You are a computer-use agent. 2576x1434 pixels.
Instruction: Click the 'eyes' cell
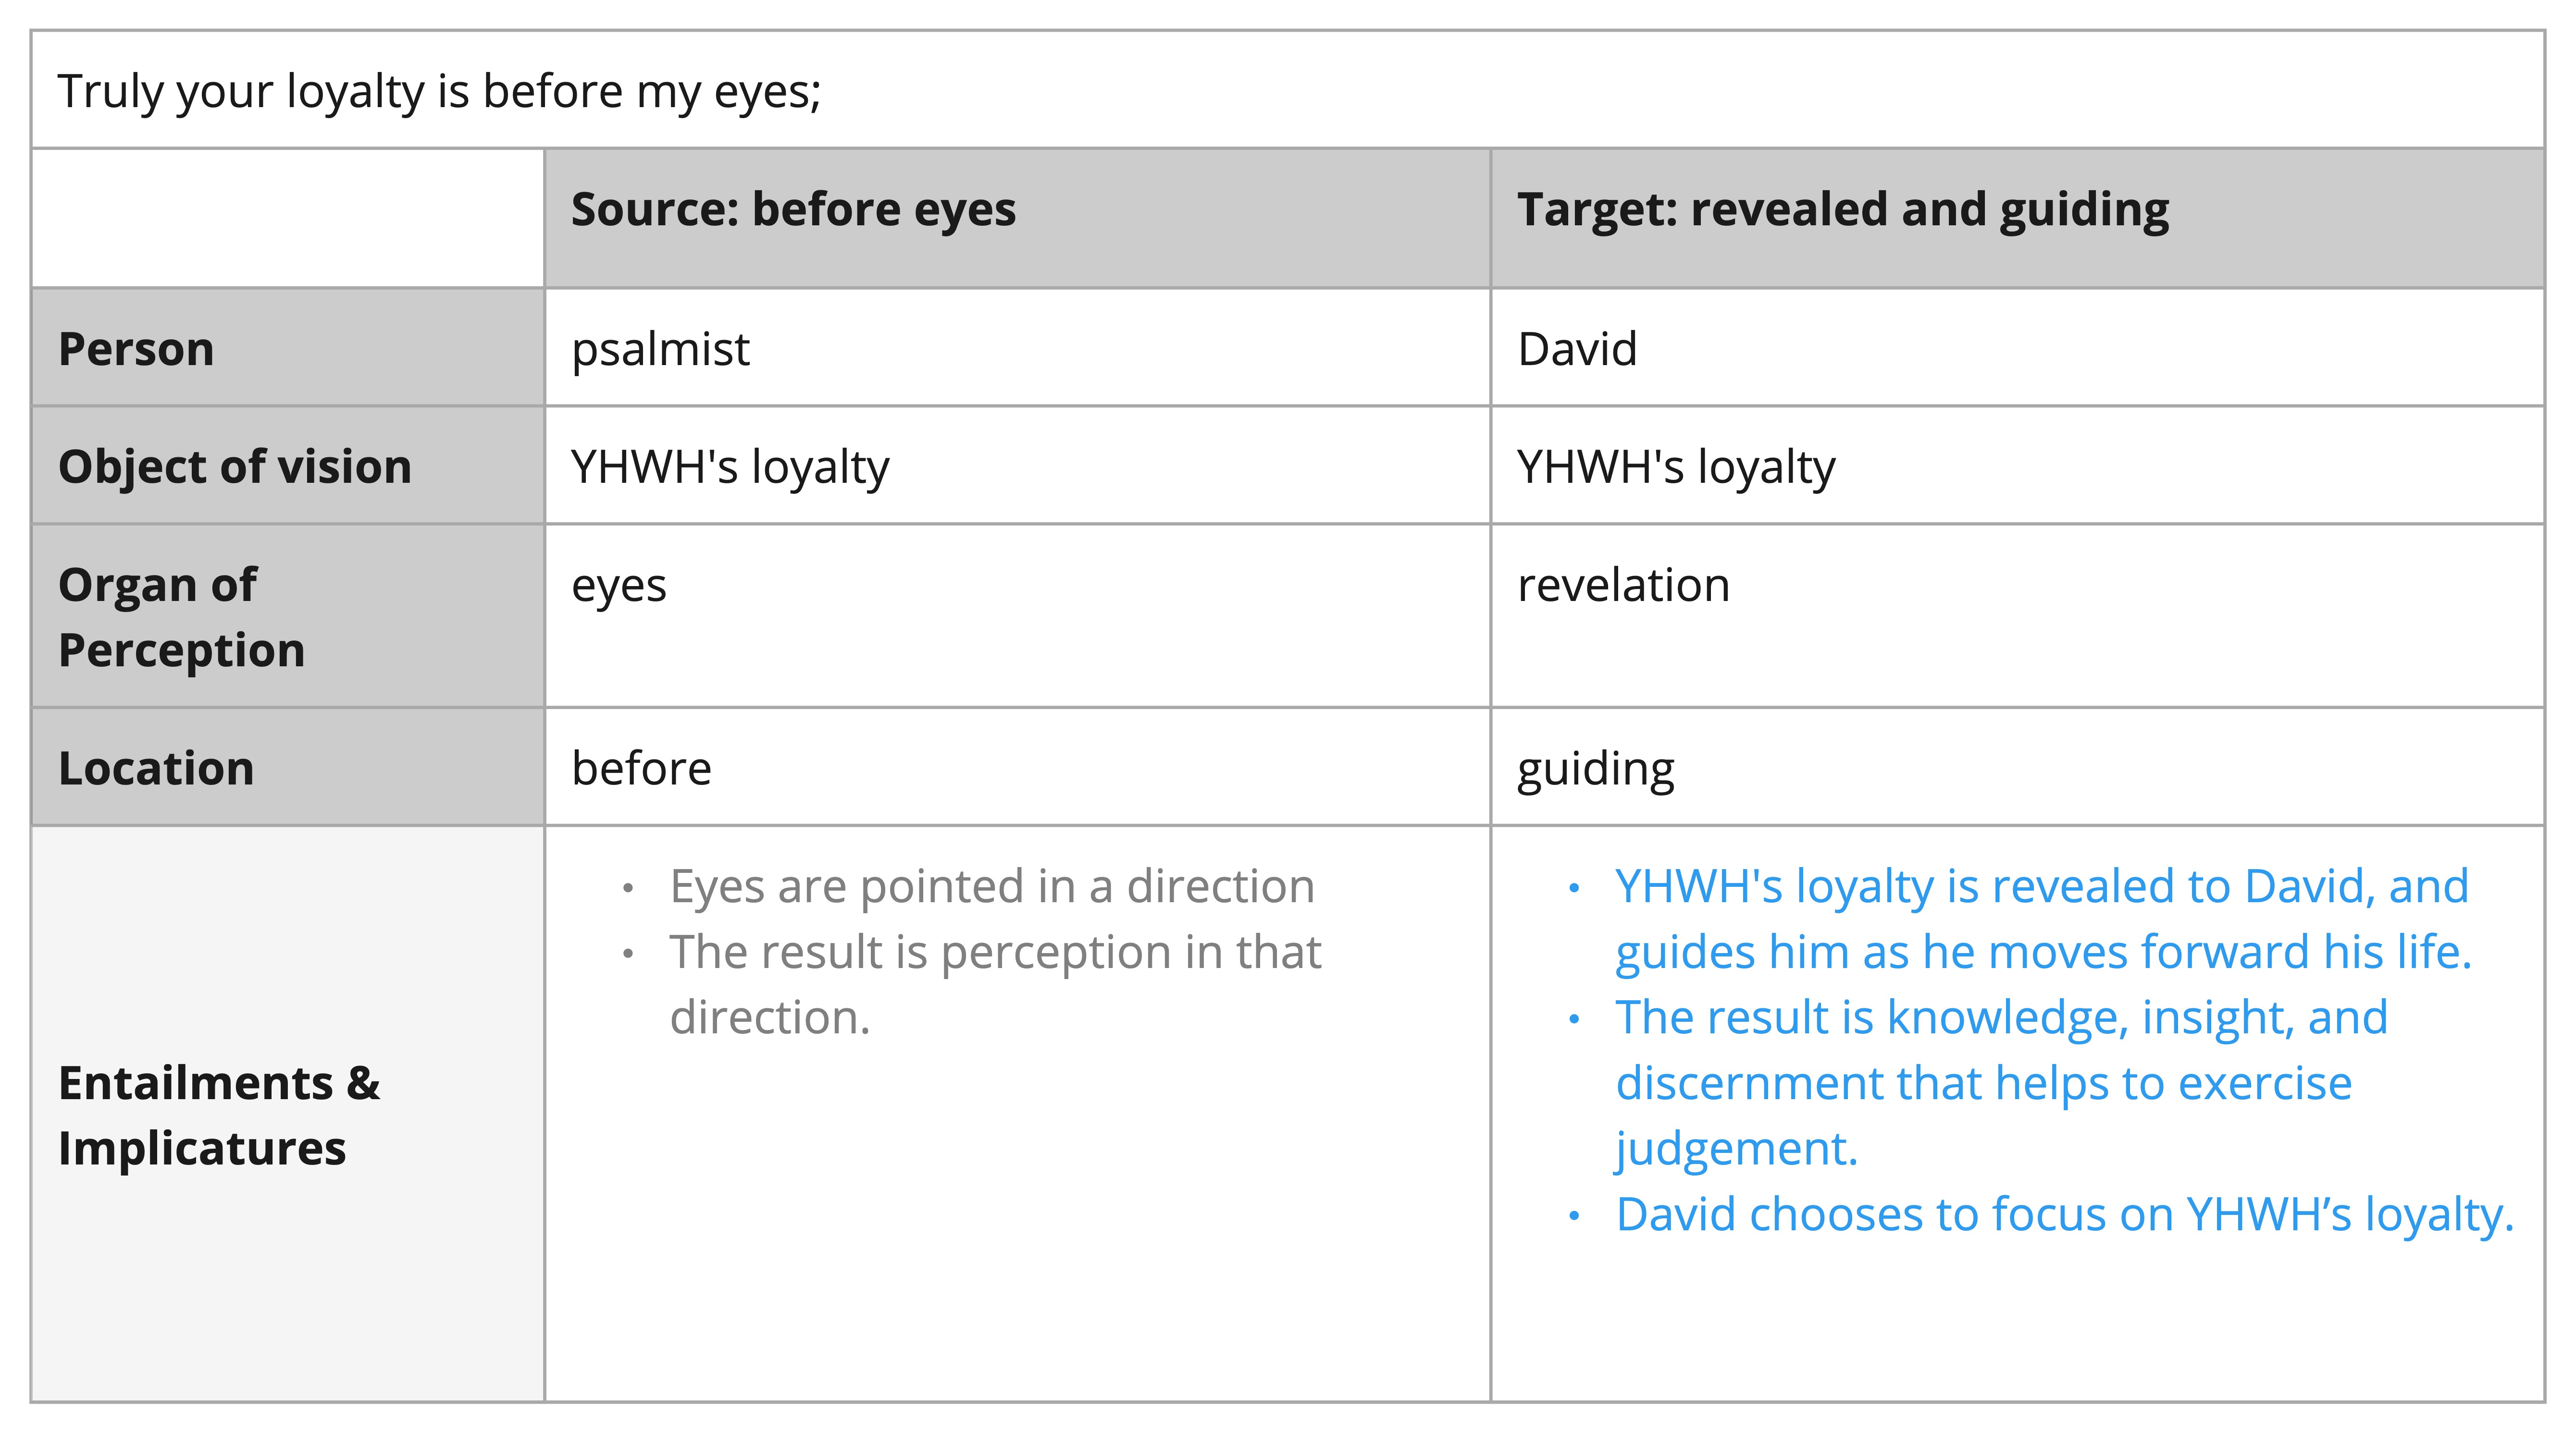pyautogui.click(x=1017, y=615)
